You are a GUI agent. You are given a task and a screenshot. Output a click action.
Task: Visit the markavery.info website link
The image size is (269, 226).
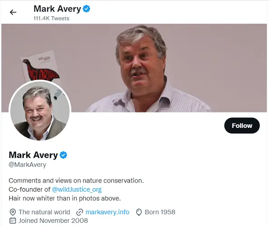pos(107,212)
